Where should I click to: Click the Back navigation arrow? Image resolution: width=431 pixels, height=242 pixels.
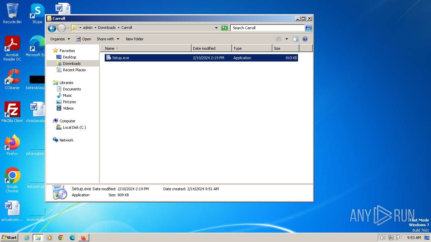[x=52, y=28]
